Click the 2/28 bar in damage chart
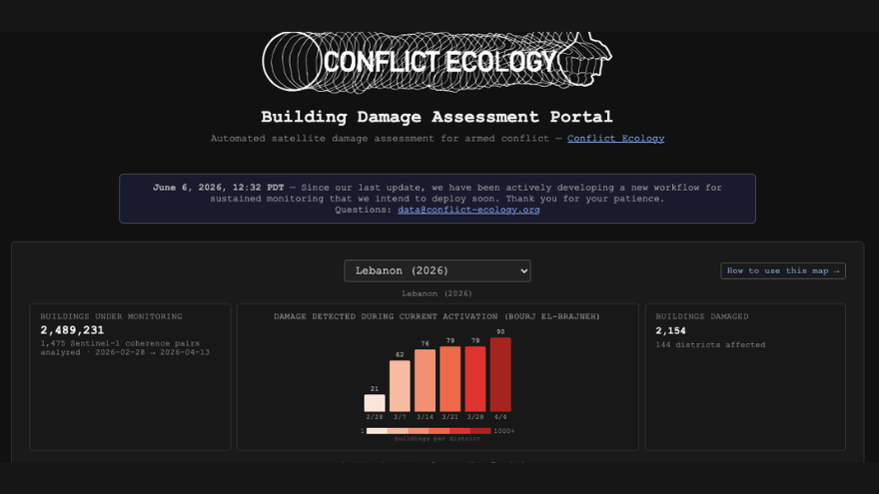 point(375,403)
